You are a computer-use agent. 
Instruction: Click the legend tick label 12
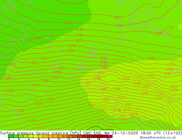click(69, 139)
